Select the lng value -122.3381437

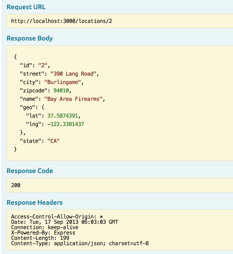pyautogui.click(x=66, y=124)
